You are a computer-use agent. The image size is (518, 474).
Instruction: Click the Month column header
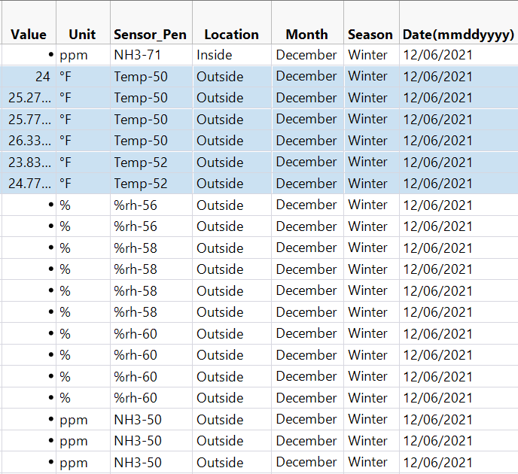click(306, 35)
